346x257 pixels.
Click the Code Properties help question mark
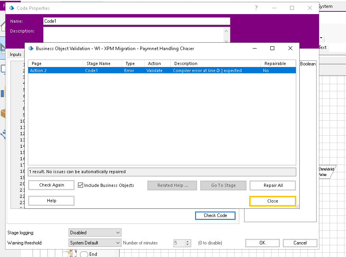coord(256,8)
